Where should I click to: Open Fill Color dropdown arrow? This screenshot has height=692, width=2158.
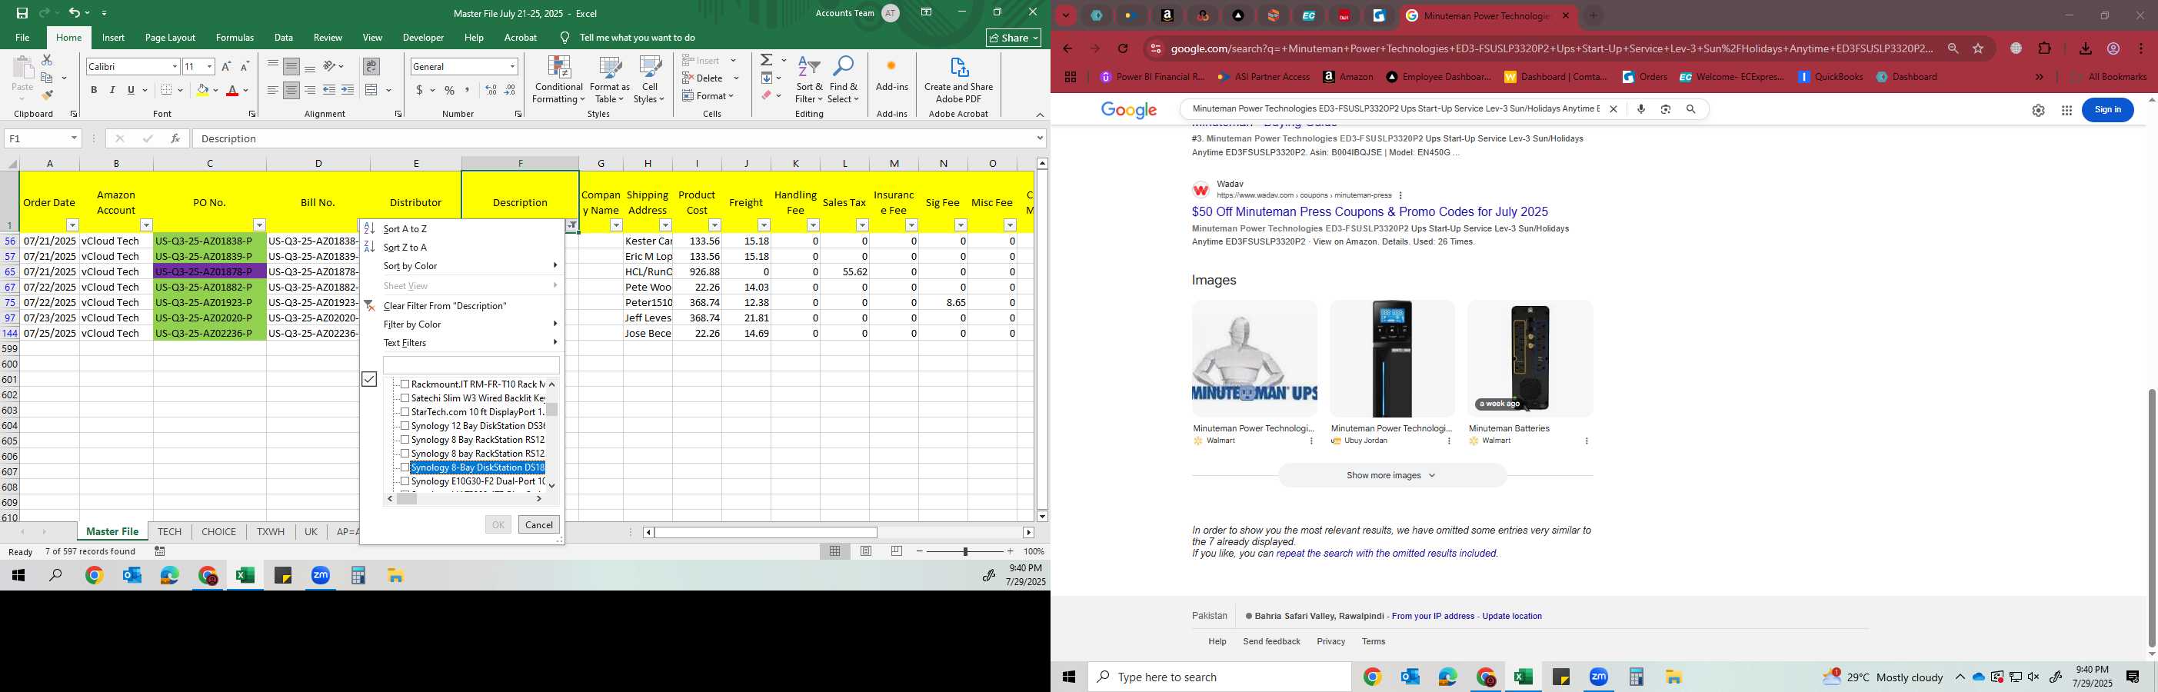point(215,91)
